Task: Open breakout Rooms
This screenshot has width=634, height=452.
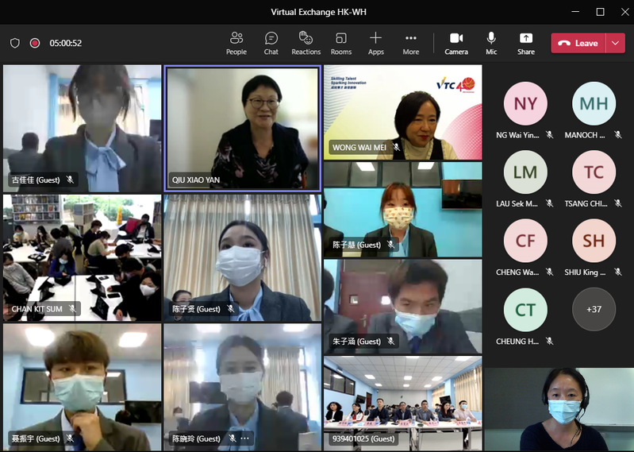Action: pyautogui.click(x=341, y=43)
